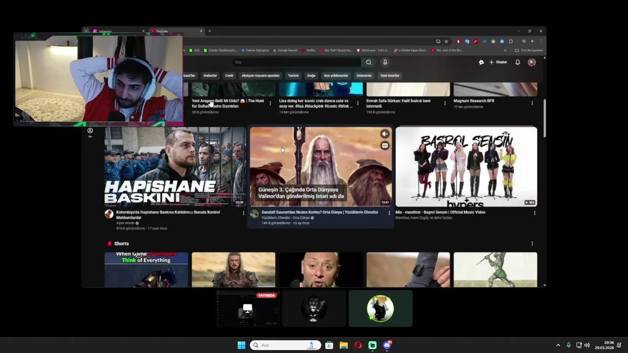This screenshot has width=628, height=353.
Task: Select the Son yüklenenler chip
Action: pyautogui.click(x=336, y=76)
